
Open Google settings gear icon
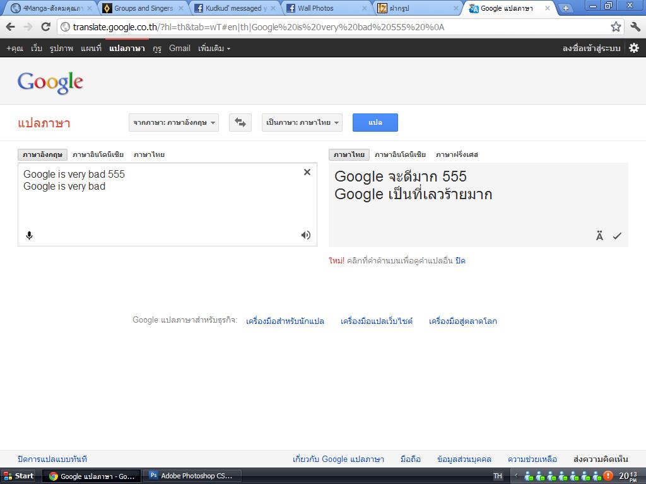tap(634, 48)
